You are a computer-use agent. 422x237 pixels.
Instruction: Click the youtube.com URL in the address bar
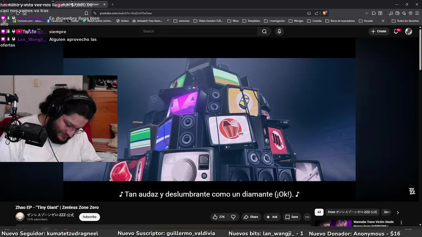126,13
